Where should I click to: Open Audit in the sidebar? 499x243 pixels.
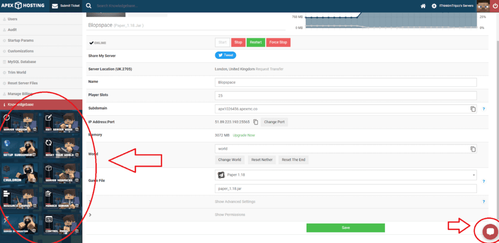coord(41,30)
